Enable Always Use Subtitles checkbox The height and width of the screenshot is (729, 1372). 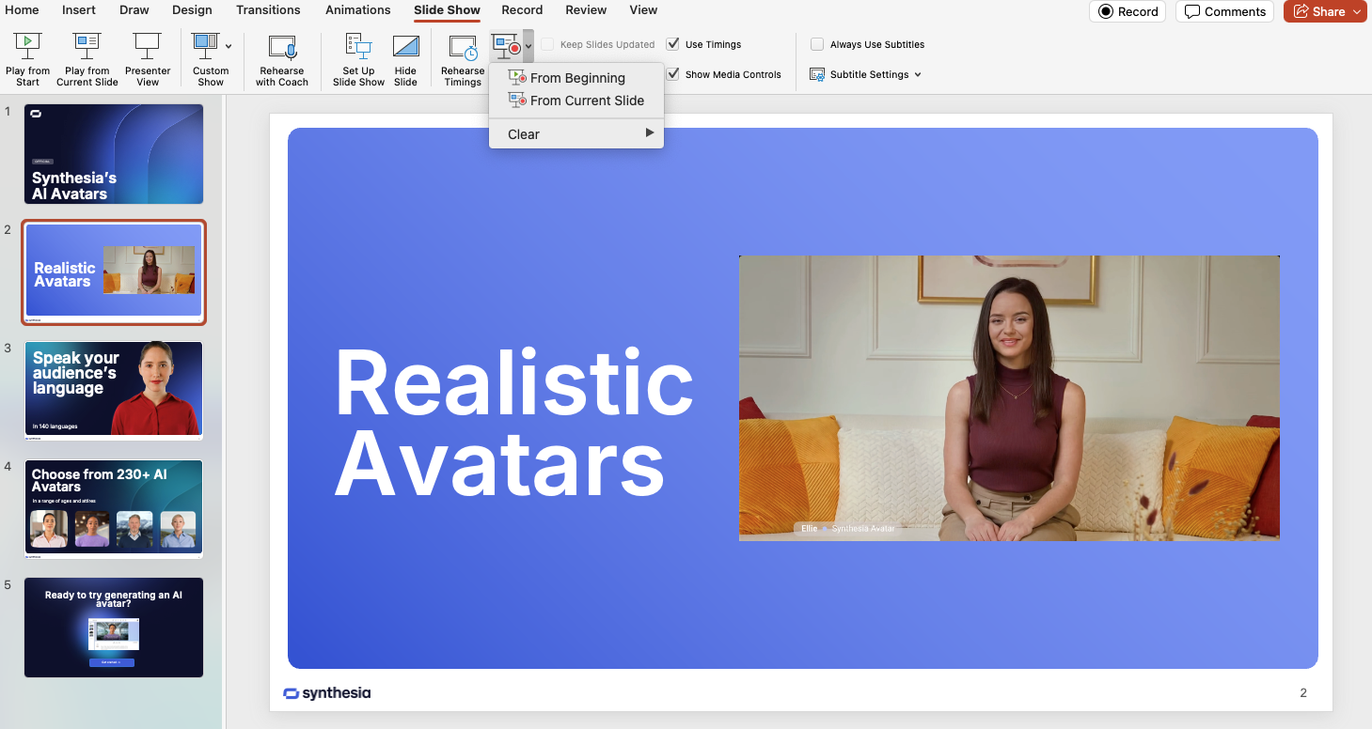coord(817,44)
